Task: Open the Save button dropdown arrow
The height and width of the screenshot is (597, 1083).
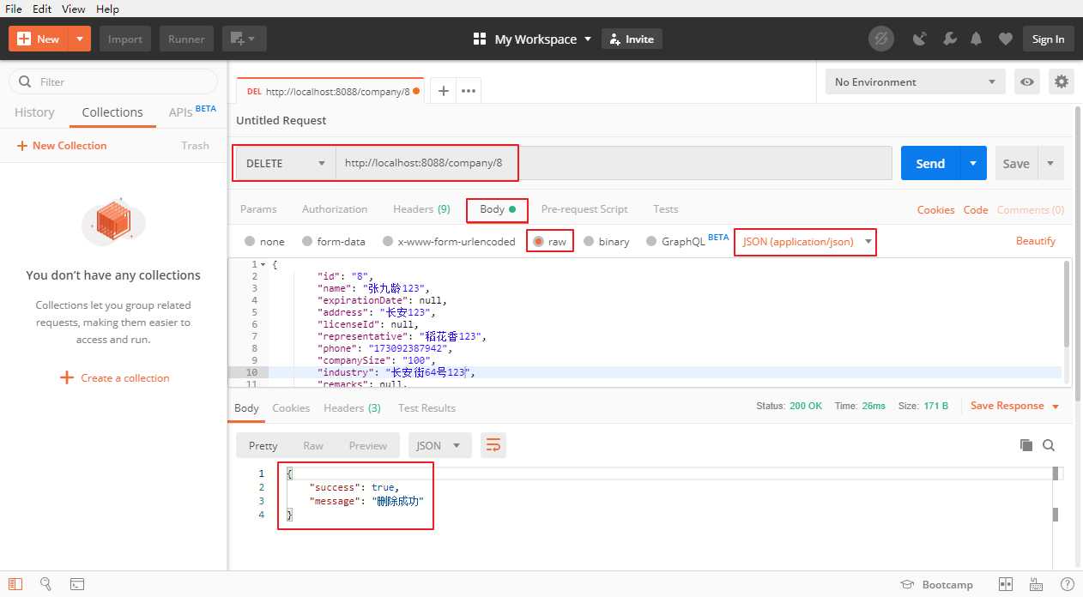Action: click(1050, 163)
